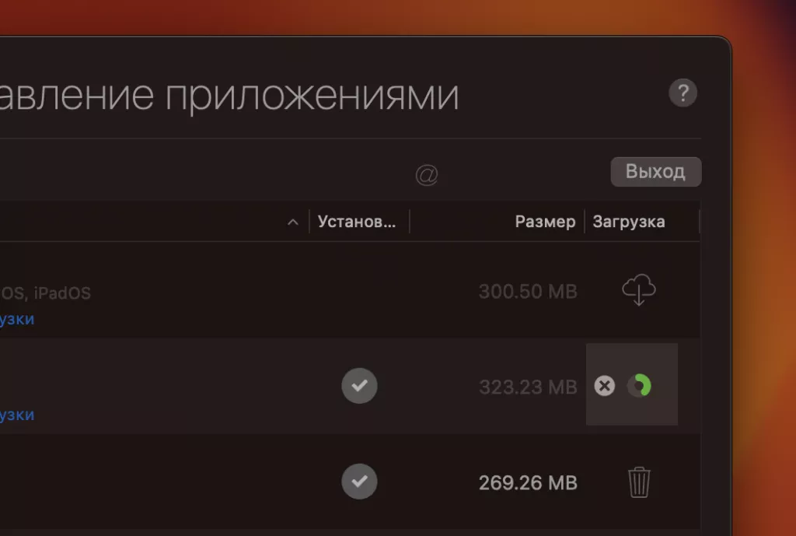Image resolution: width=796 pixels, height=536 pixels.
Task: Click the @ symbol in the account row
Action: coord(427,175)
